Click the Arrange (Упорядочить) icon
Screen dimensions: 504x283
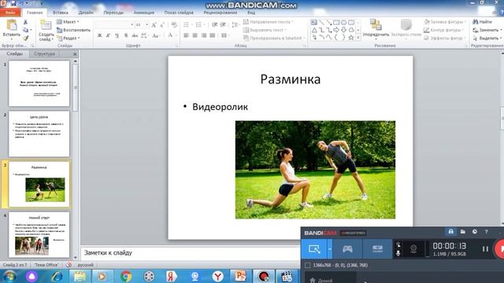pos(376,24)
